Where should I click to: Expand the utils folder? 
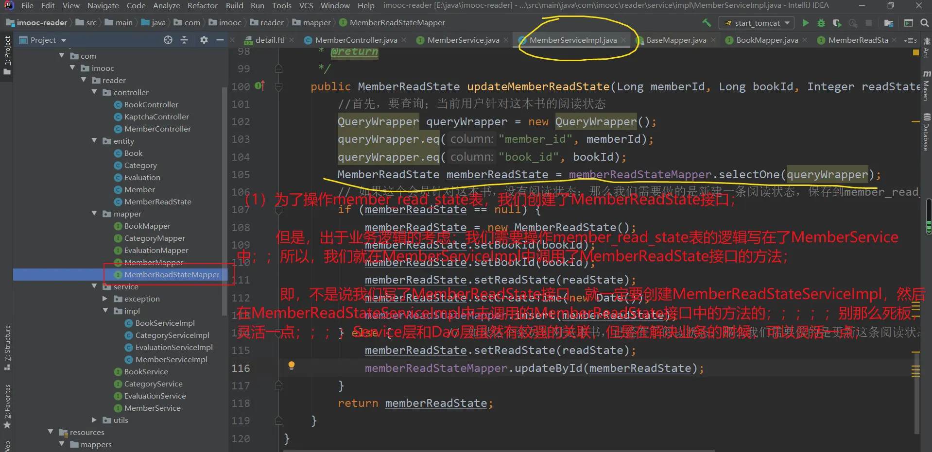pos(94,420)
